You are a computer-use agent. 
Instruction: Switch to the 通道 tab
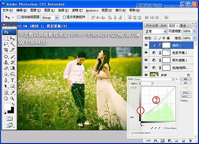pyautogui.click(x=183, y=26)
